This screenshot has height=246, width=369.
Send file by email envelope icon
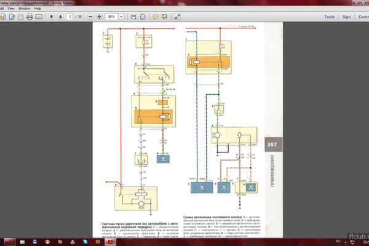[x=39, y=17]
